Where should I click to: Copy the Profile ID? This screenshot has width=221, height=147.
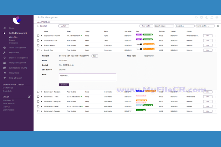pos(95,56)
